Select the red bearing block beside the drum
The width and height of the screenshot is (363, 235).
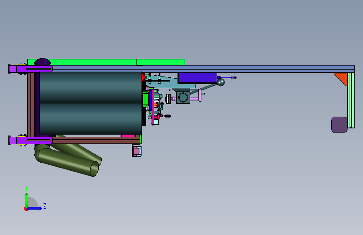pyautogui.click(x=144, y=77)
